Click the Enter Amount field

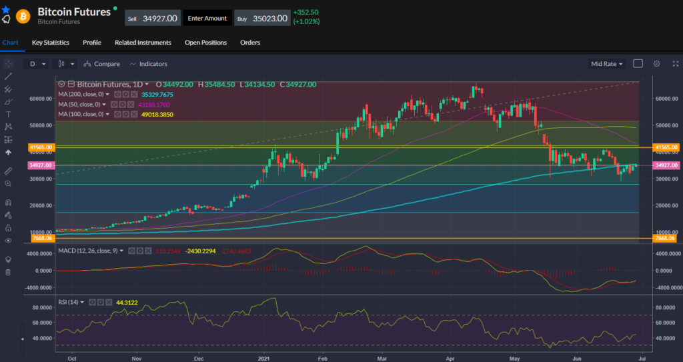click(x=207, y=18)
